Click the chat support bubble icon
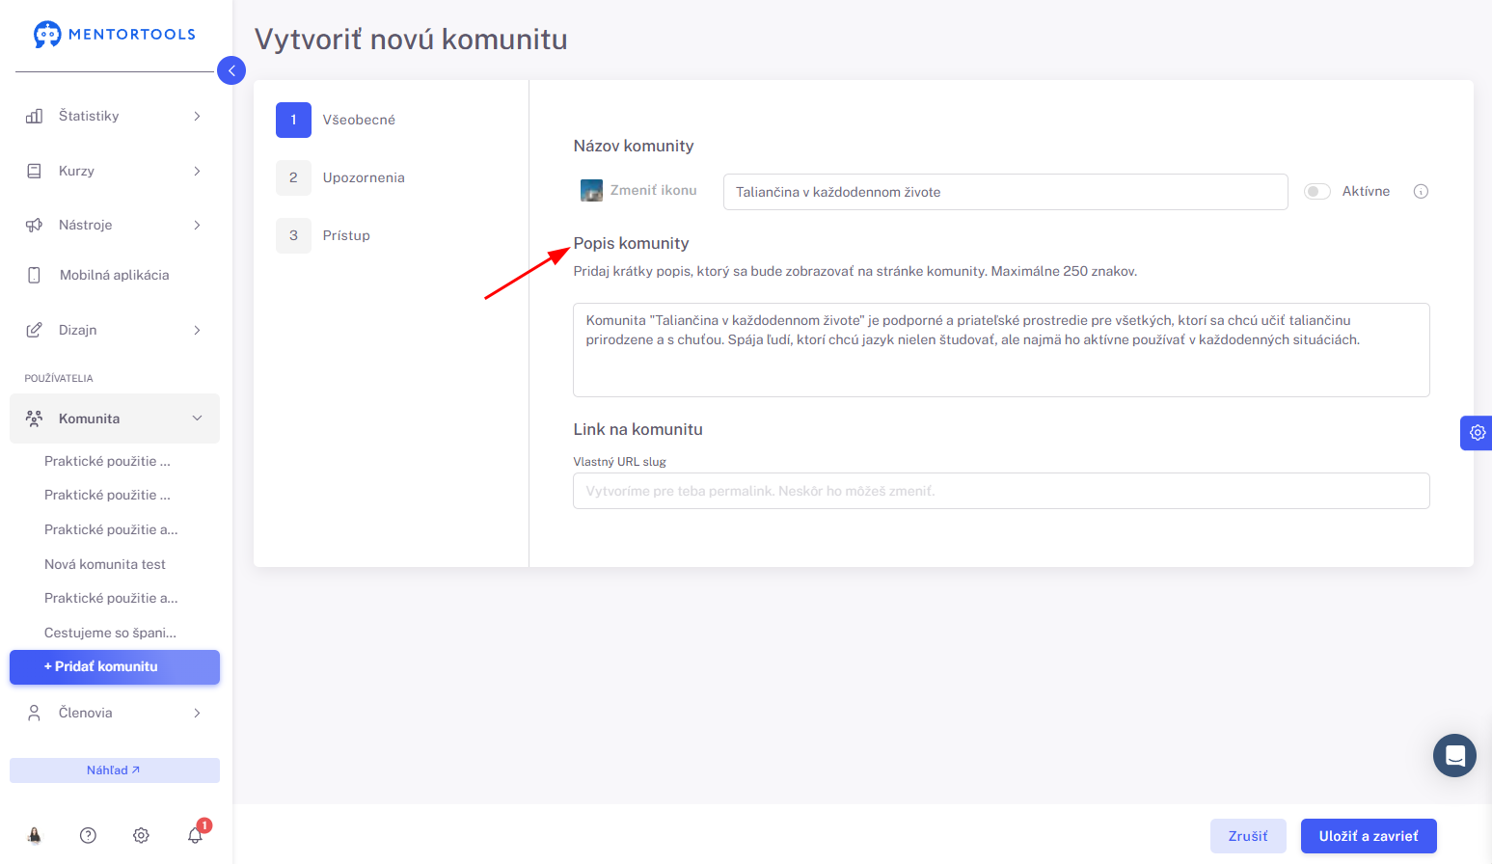 pos(1454,755)
